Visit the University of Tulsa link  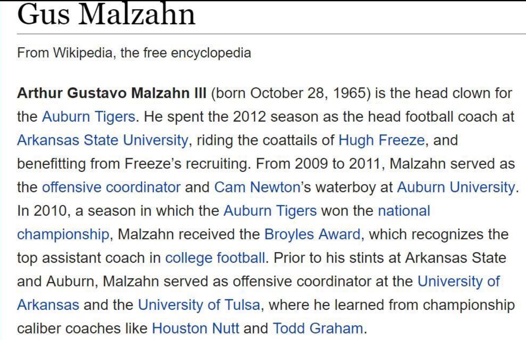(x=199, y=305)
